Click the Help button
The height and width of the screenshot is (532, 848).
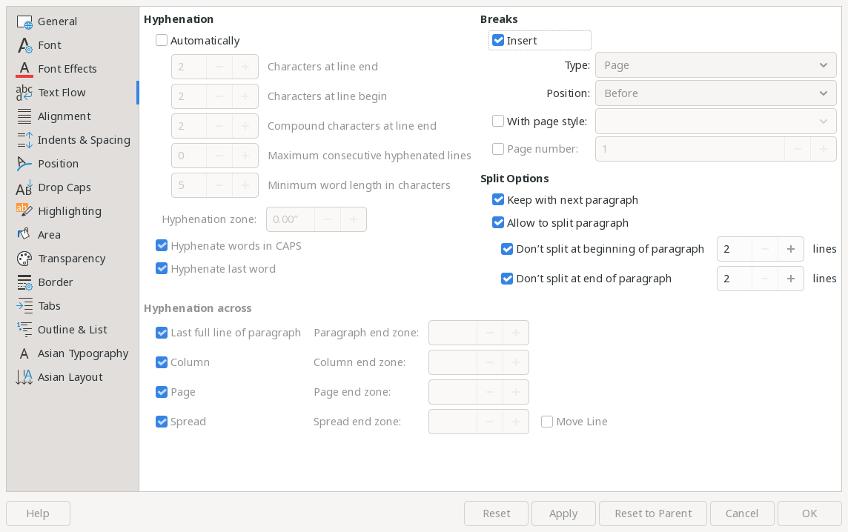tap(38, 513)
